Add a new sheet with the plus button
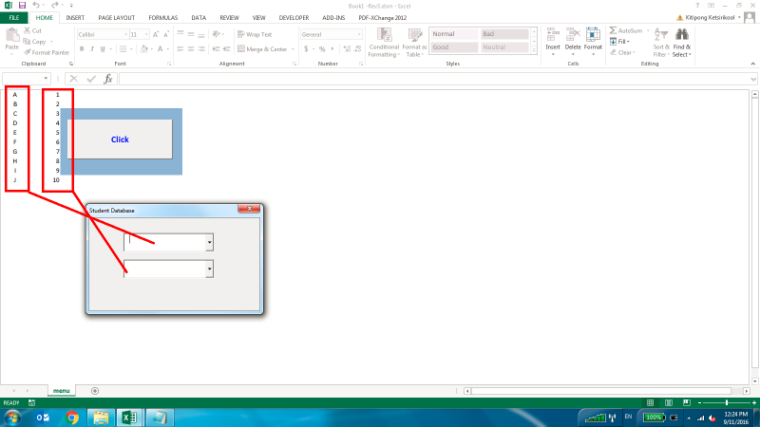 click(x=94, y=390)
